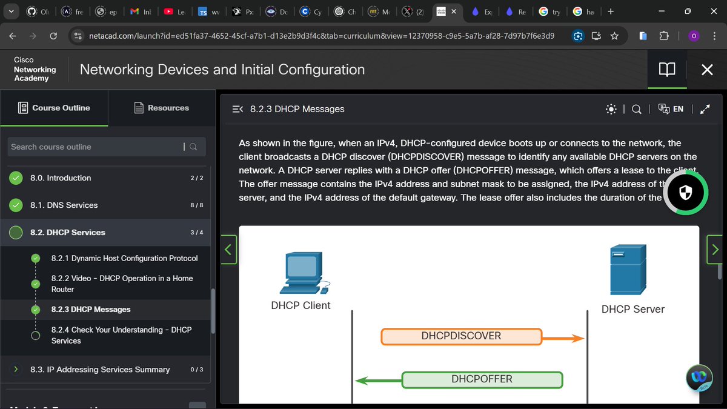Image resolution: width=727 pixels, height=409 pixels.
Task: Go to previous page with left arrow
Action: 228,249
